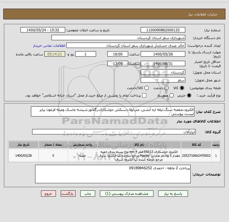Click the چاپ print button
The height and width of the screenshot is (222, 229).
click(88, 194)
